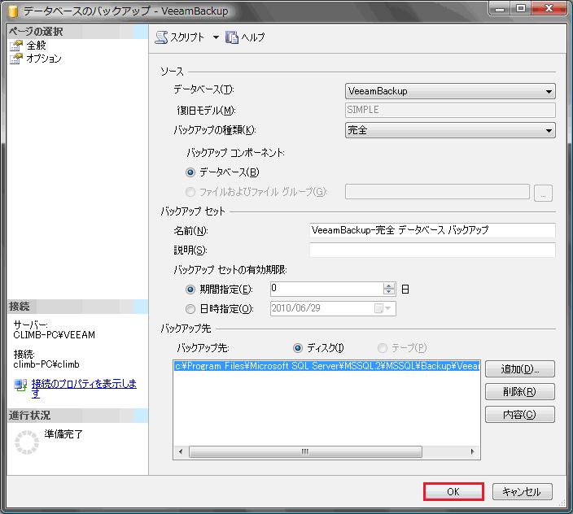This screenshot has height=514, width=573.
Task: Click the right scroll arrow of destination list
Action: pos(472,452)
